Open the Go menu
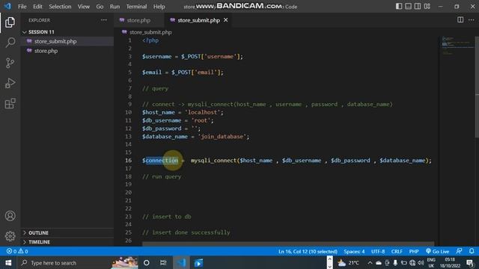The image size is (479, 269). [100, 7]
